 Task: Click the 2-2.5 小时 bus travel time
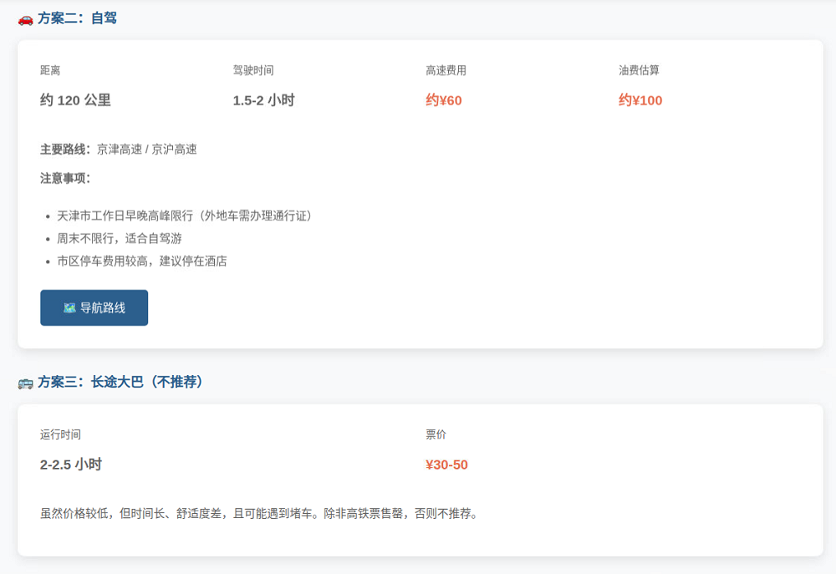(71, 465)
